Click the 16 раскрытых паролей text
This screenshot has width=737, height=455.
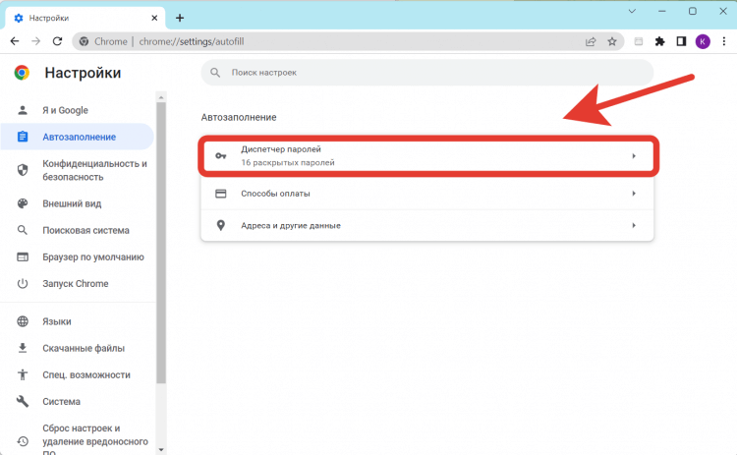[x=288, y=162]
